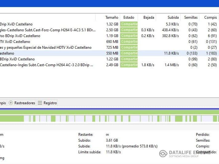This screenshot has height=164, width=219.
Task: Sort list by Subida column
Action: [173, 17]
